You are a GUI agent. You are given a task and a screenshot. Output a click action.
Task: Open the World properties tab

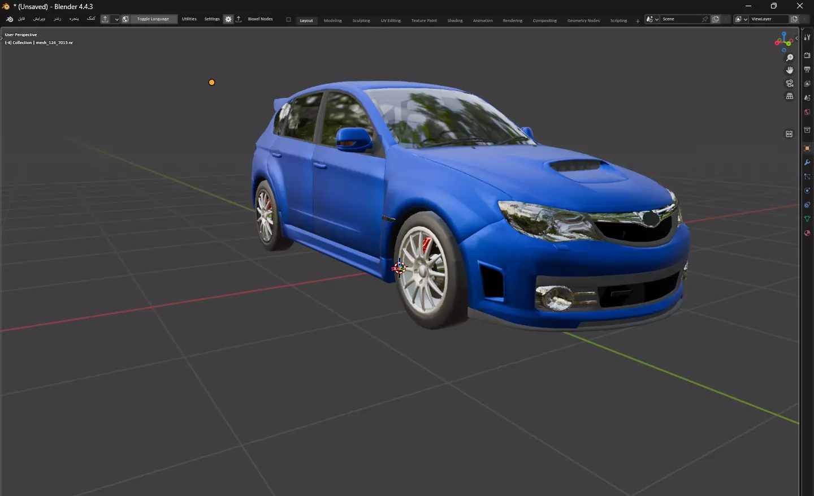[x=807, y=112]
